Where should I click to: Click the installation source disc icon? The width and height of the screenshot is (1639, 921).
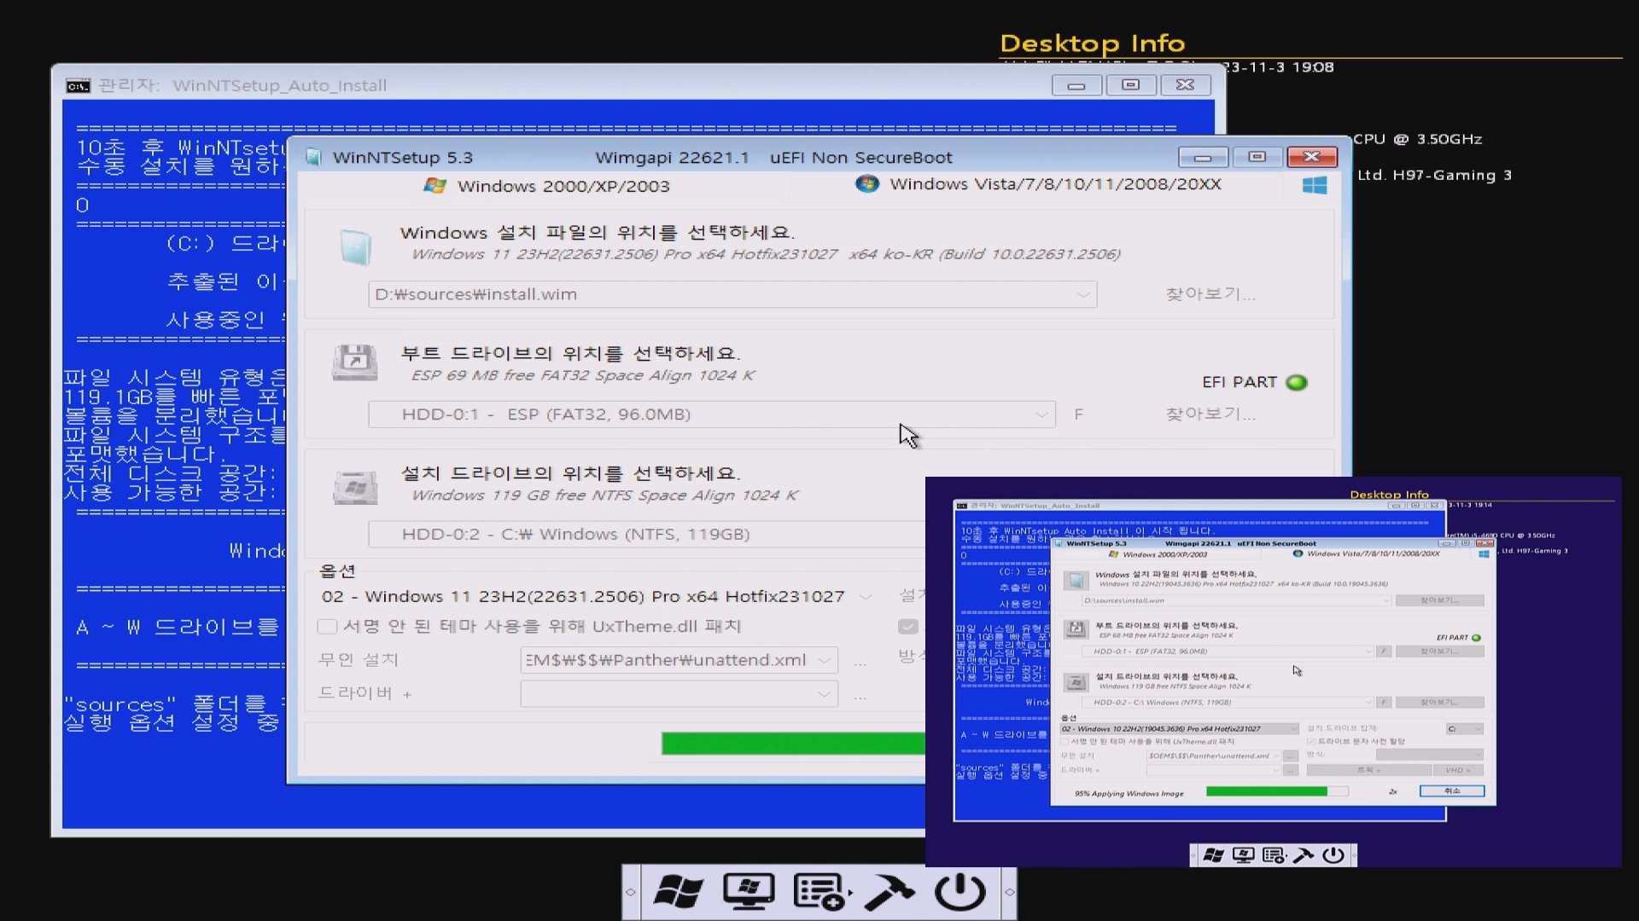(355, 247)
